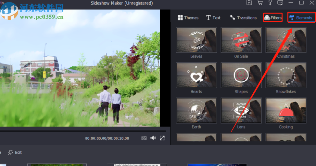Click the register key icon

(x=270, y=3)
